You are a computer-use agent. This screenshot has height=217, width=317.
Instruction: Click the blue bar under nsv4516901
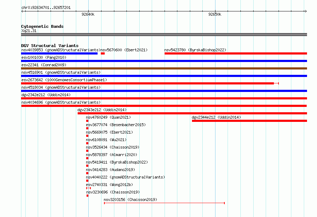tap(164, 76)
